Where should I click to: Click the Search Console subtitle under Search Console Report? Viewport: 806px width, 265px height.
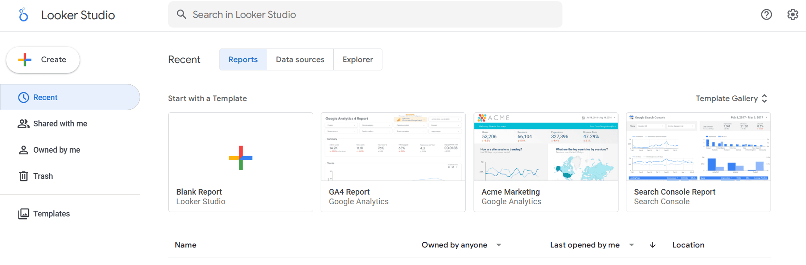click(662, 202)
